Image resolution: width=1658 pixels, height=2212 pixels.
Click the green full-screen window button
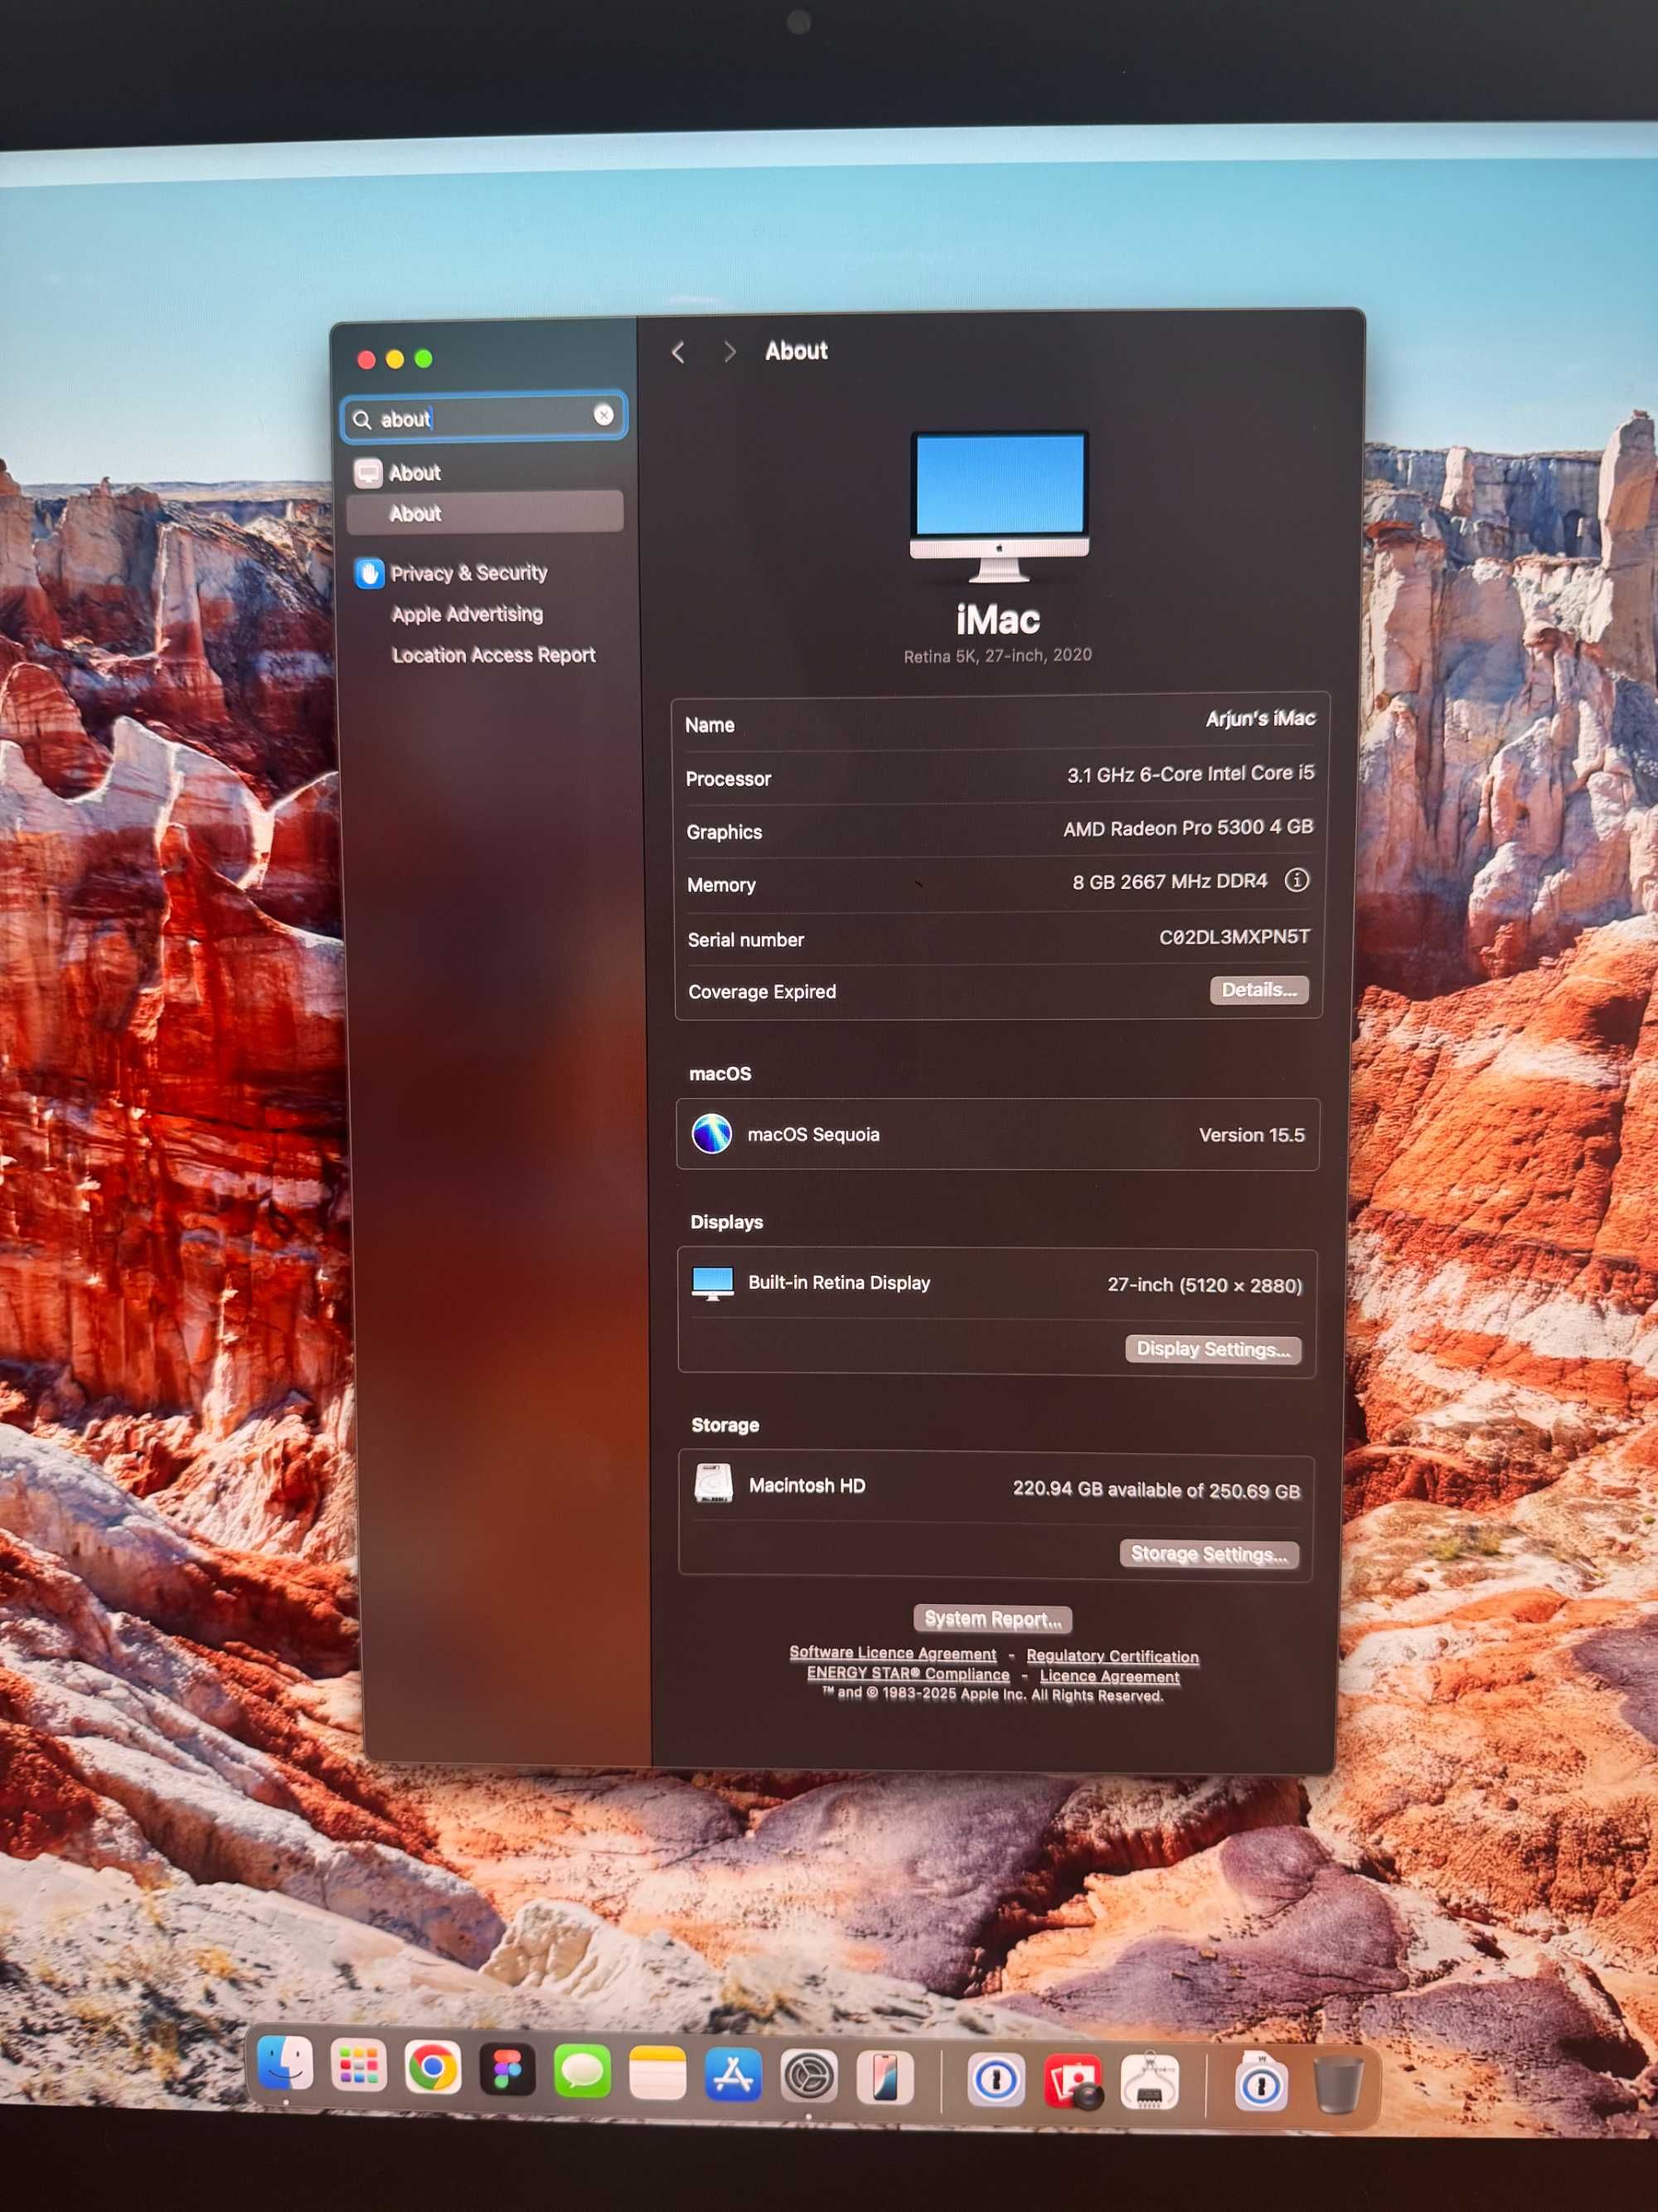(x=424, y=358)
